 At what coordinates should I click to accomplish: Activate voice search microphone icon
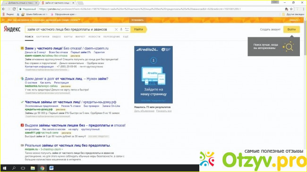(121, 30)
